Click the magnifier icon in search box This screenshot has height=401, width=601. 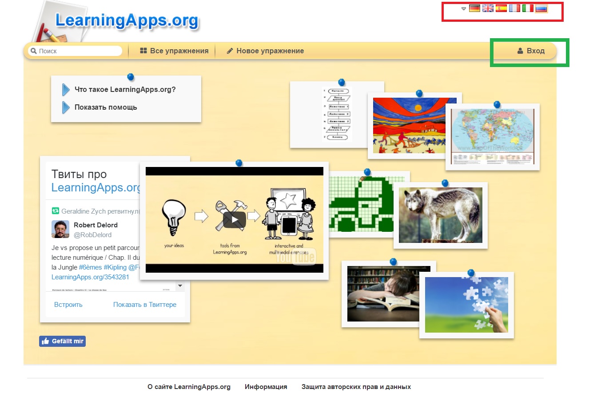click(x=34, y=51)
